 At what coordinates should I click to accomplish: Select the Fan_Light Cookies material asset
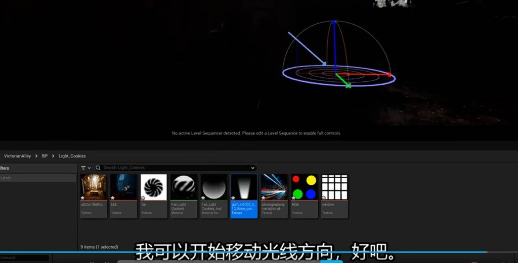point(184,194)
